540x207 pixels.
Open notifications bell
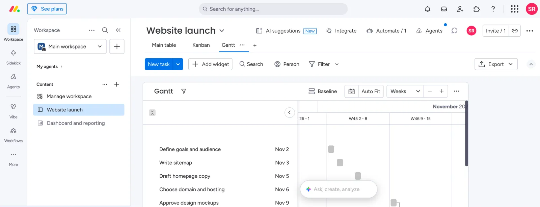(x=428, y=9)
